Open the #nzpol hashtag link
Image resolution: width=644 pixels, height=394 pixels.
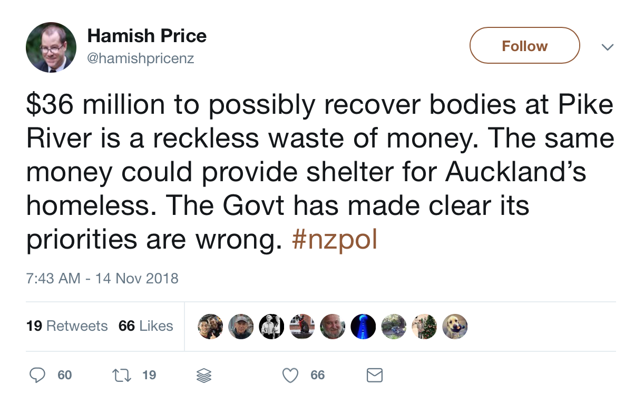tap(334, 240)
